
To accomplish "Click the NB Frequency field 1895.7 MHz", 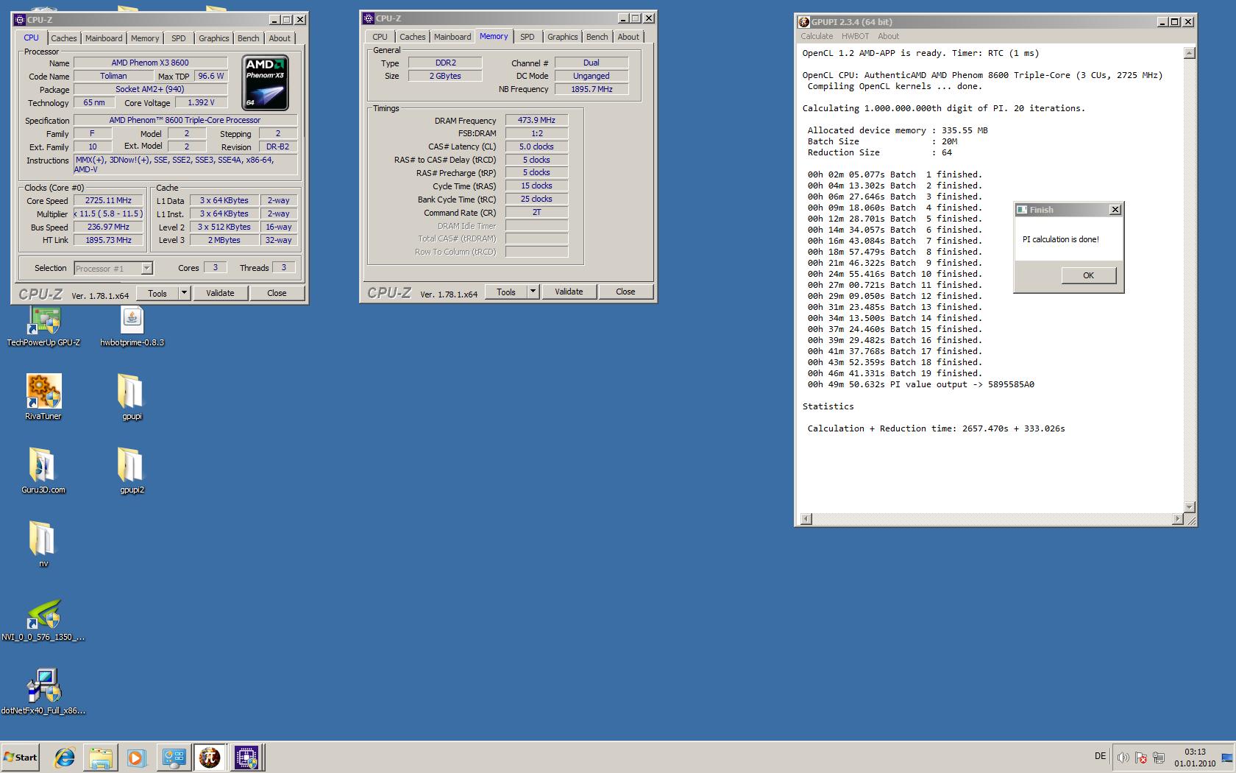I will tap(592, 89).
